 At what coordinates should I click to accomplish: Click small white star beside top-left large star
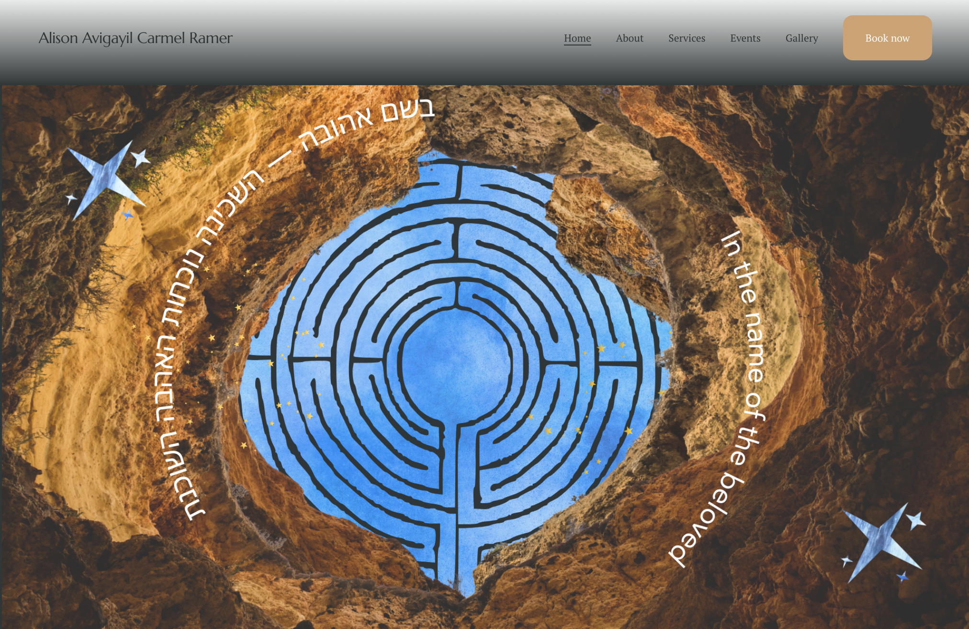(140, 157)
